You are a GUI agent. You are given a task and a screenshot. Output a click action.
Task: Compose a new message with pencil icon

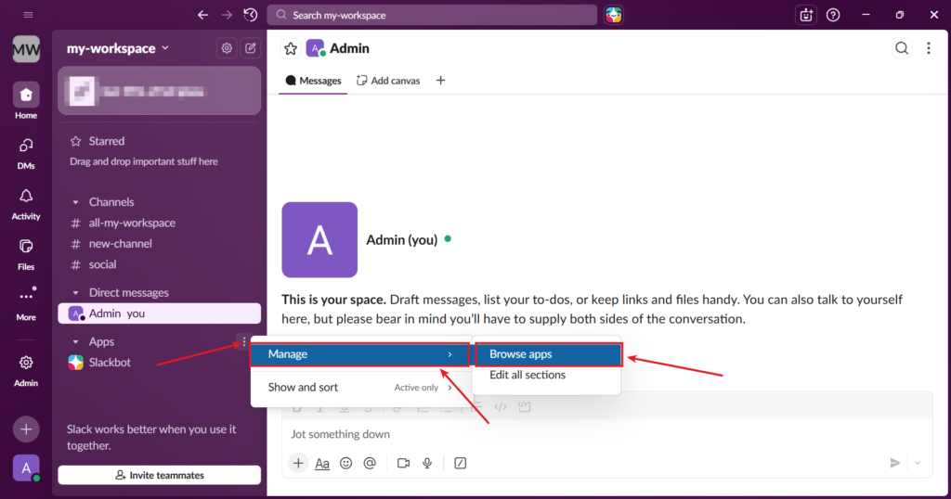251,48
